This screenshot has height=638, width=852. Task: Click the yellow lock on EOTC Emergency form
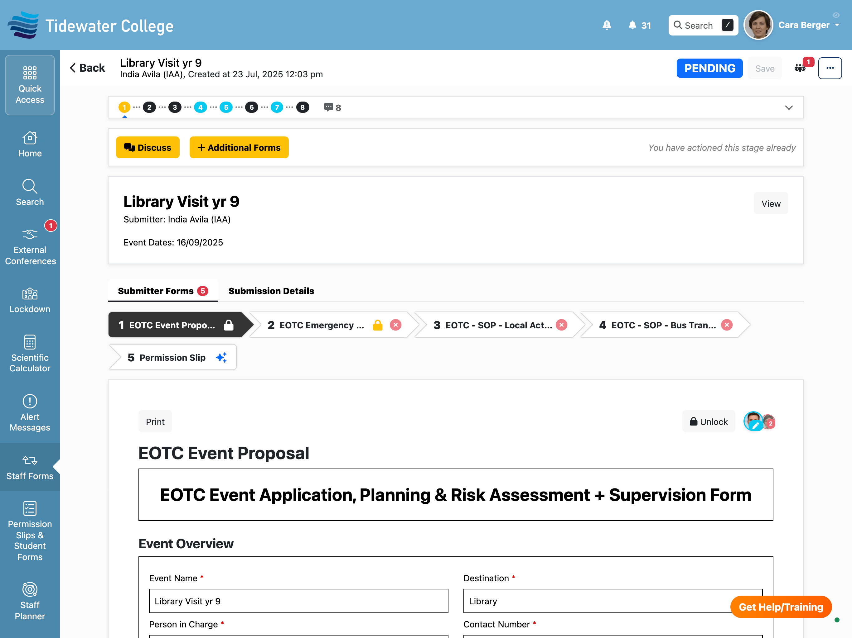[x=377, y=325]
